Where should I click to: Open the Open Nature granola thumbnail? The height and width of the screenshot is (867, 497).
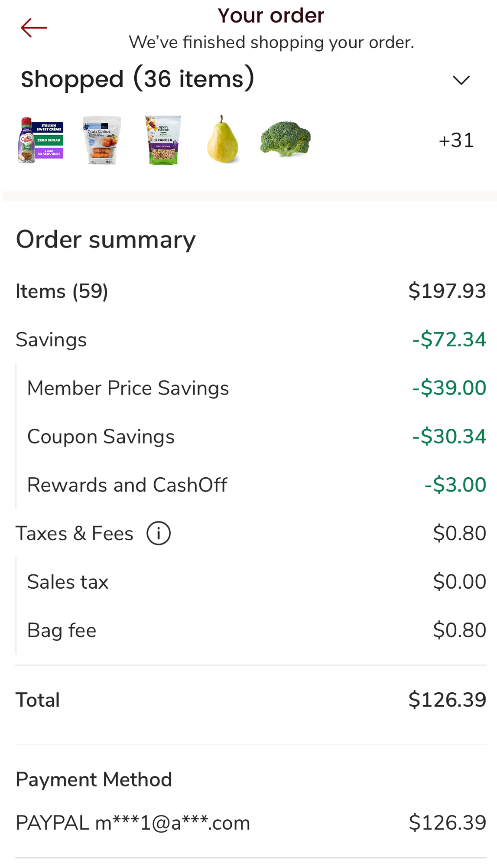click(x=163, y=140)
